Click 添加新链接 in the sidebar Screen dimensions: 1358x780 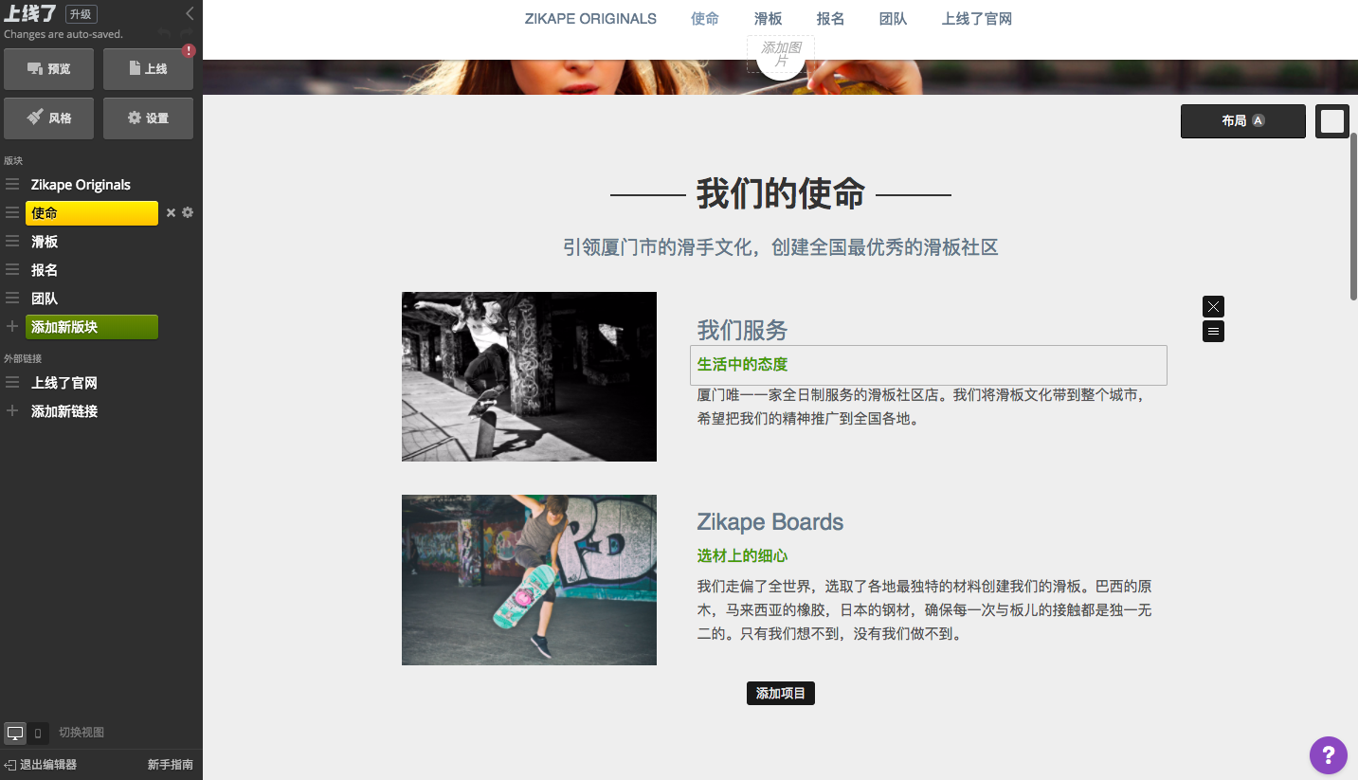64,411
